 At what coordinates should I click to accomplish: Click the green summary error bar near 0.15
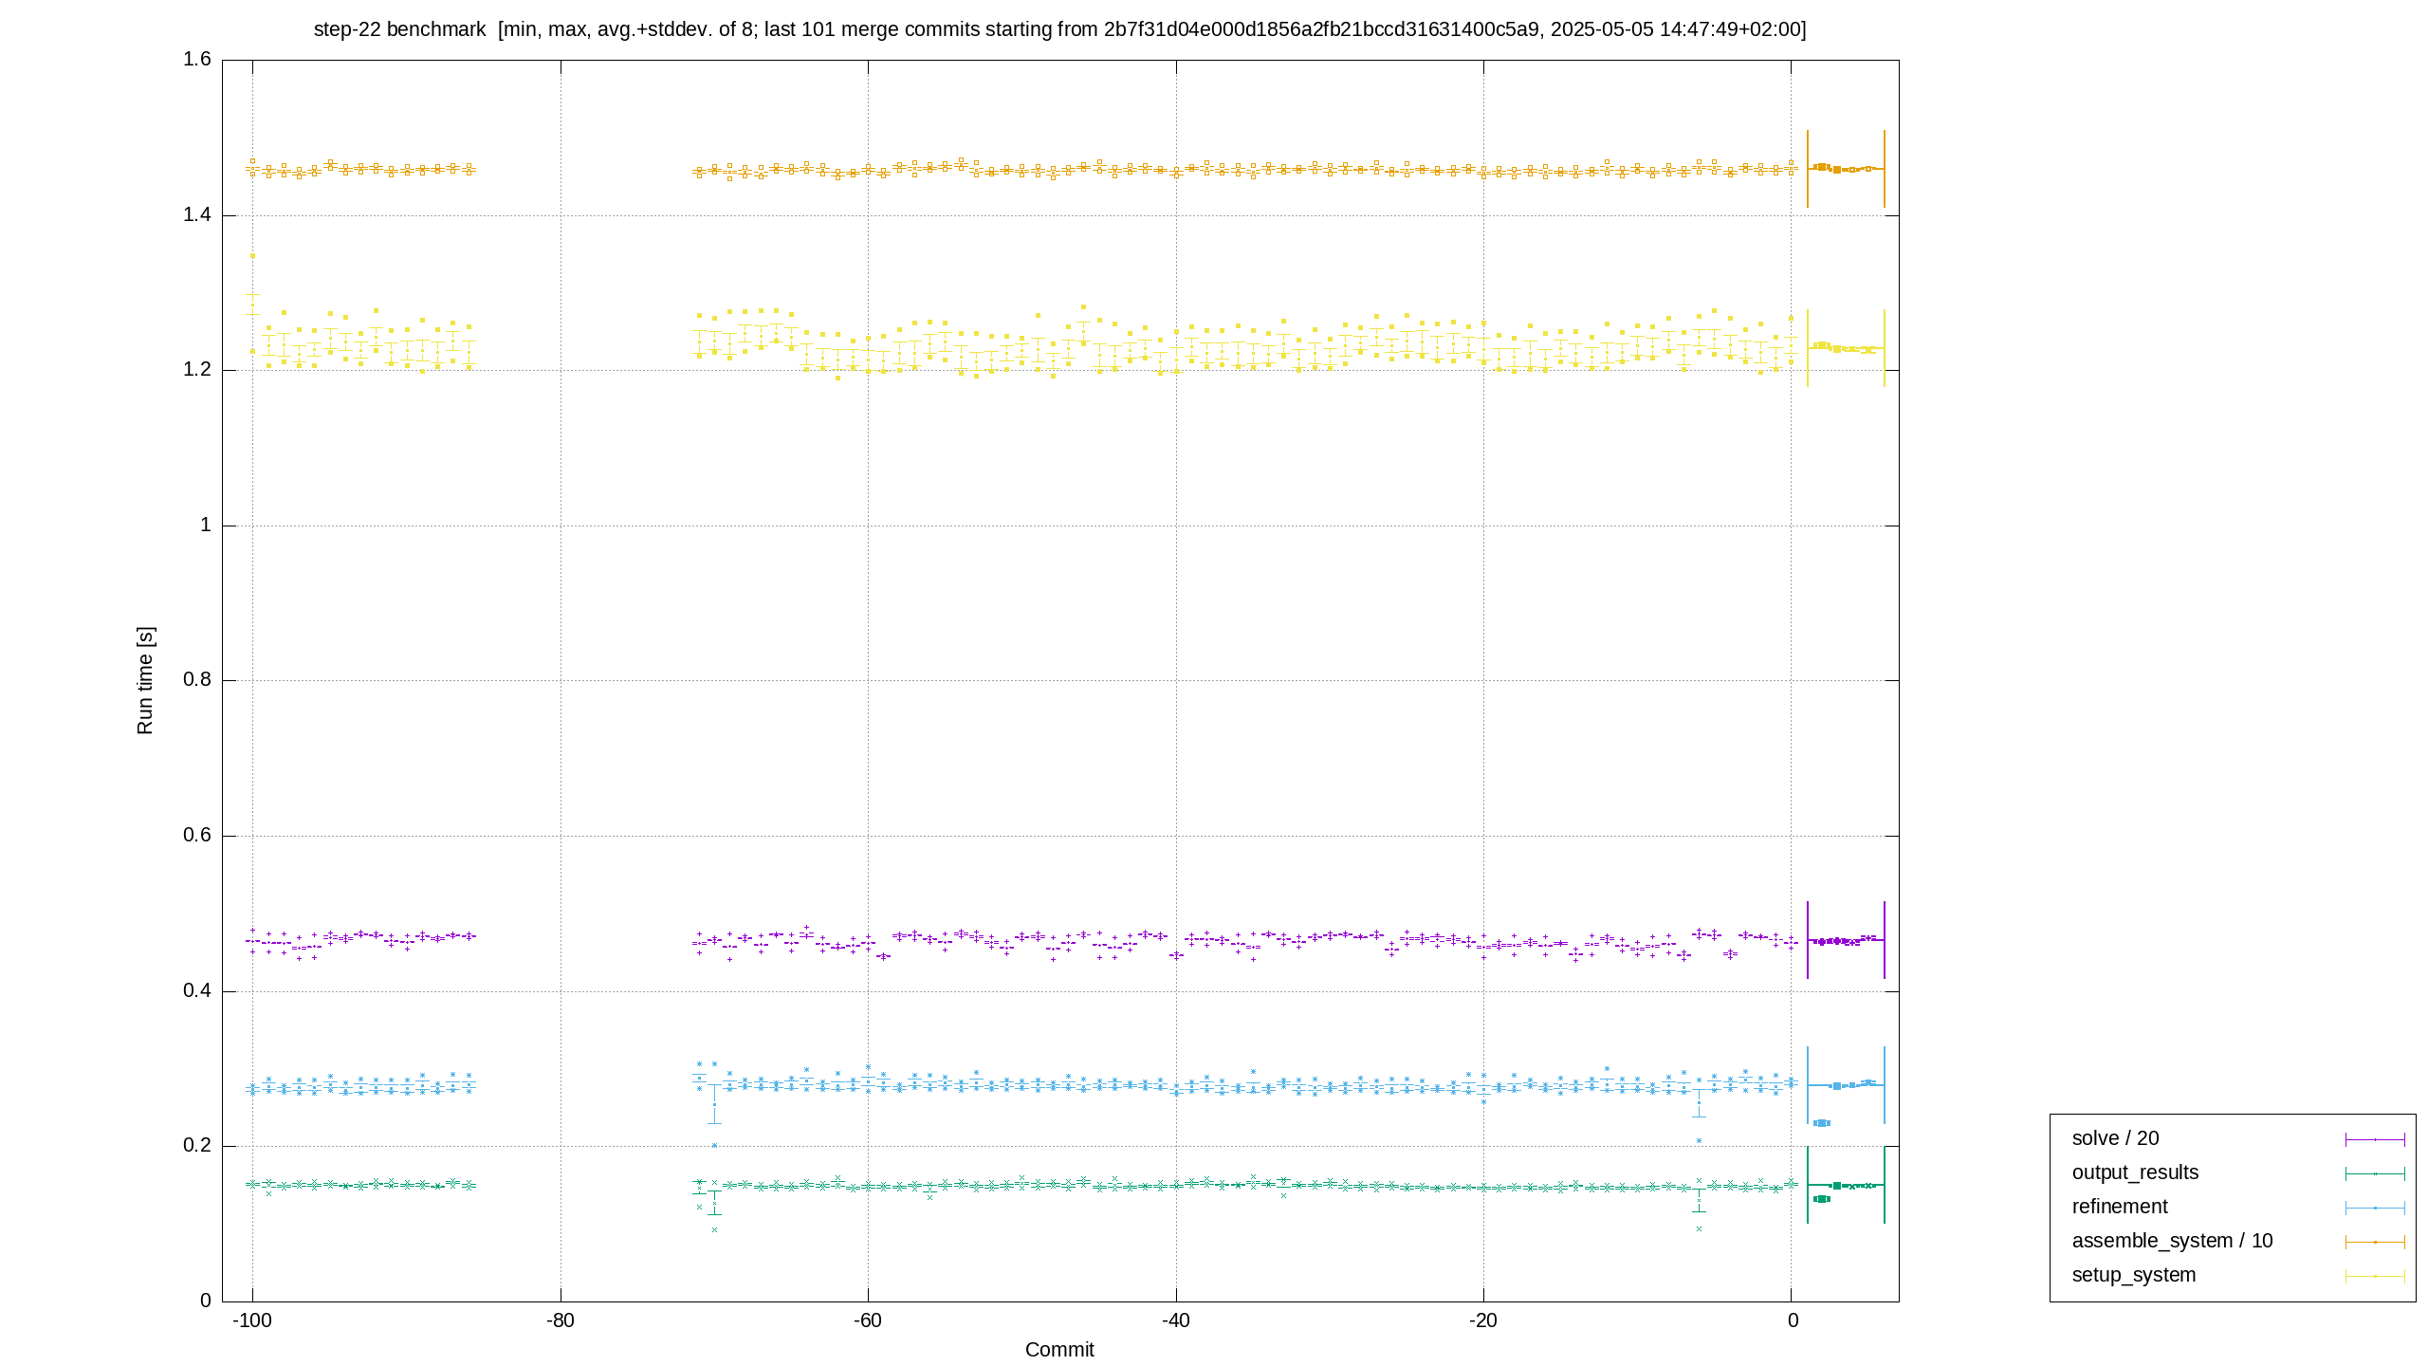(x=1846, y=1185)
